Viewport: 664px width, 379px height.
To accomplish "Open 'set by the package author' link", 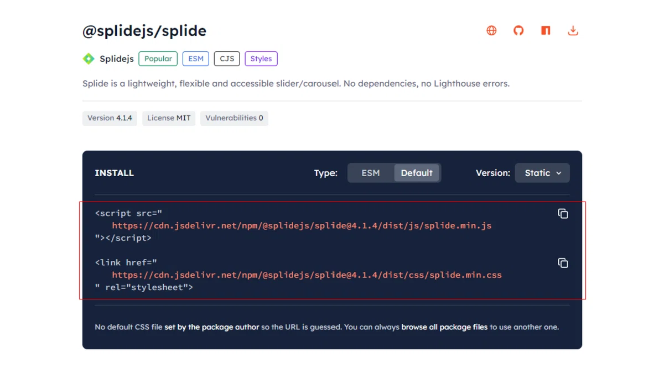I will click(211, 327).
